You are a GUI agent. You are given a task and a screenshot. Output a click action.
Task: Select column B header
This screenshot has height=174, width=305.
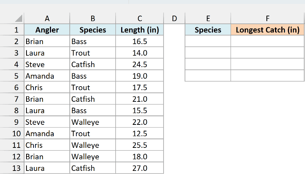93,18
